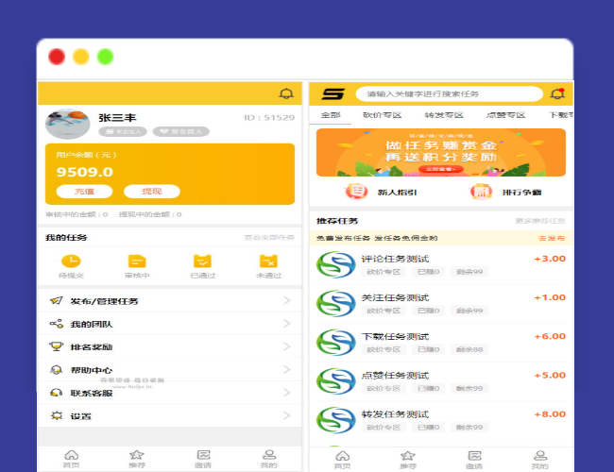Viewport: 614px width, 472px height.
Task: Click 我的团队 share icon
Action: coord(57,324)
